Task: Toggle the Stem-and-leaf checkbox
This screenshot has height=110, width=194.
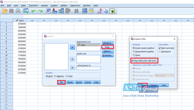Action: point(159,48)
